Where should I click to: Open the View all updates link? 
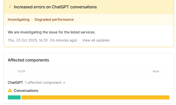coord(96,40)
